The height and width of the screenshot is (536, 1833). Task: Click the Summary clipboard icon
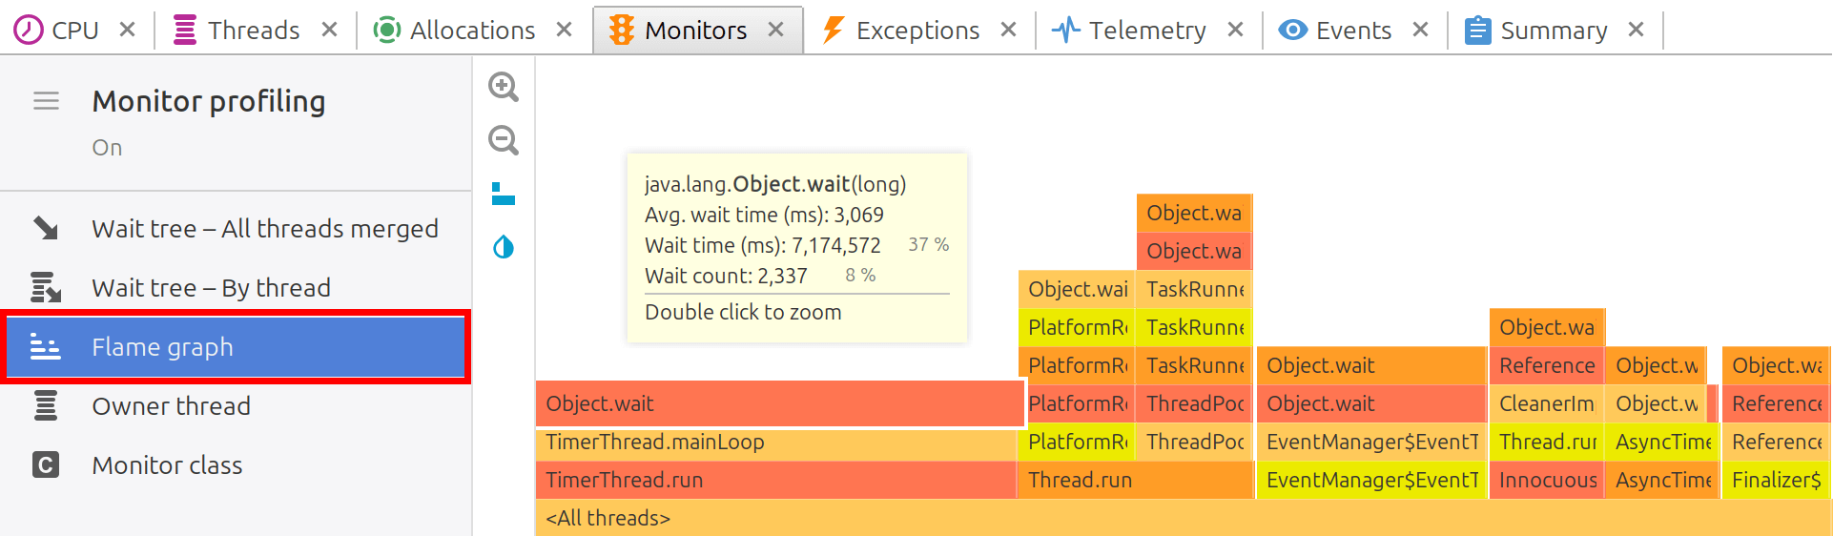1477,31
